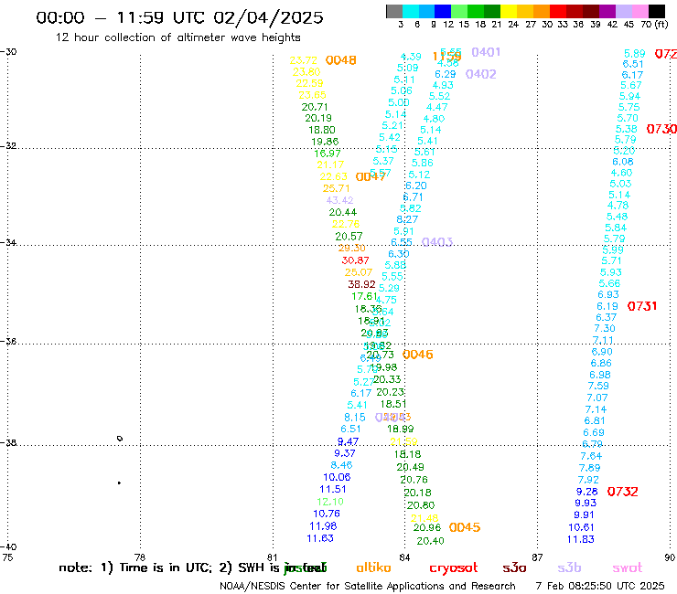The height and width of the screenshot is (594, 677).
Task: Click the wave height value 23.72
Action: [303, 60]
